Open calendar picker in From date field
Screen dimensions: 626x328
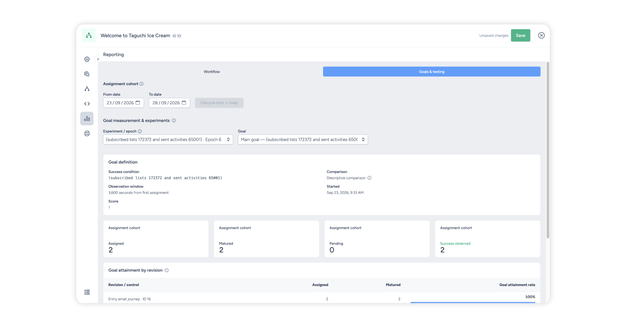tap(138, 103)
